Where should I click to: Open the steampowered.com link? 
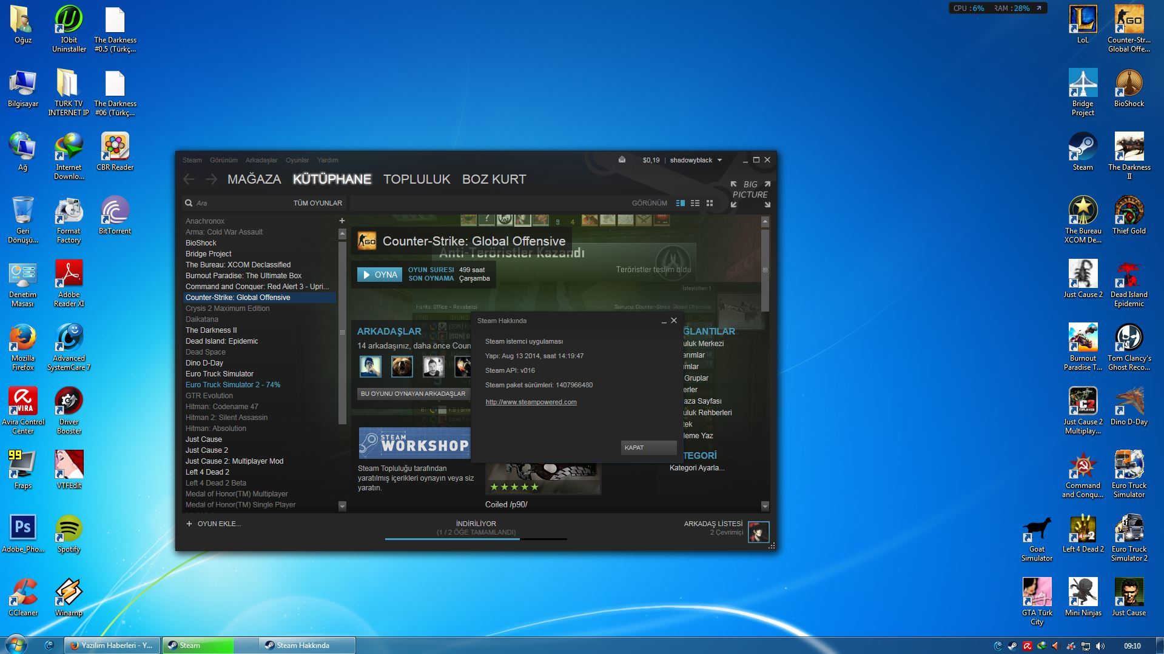531,402
